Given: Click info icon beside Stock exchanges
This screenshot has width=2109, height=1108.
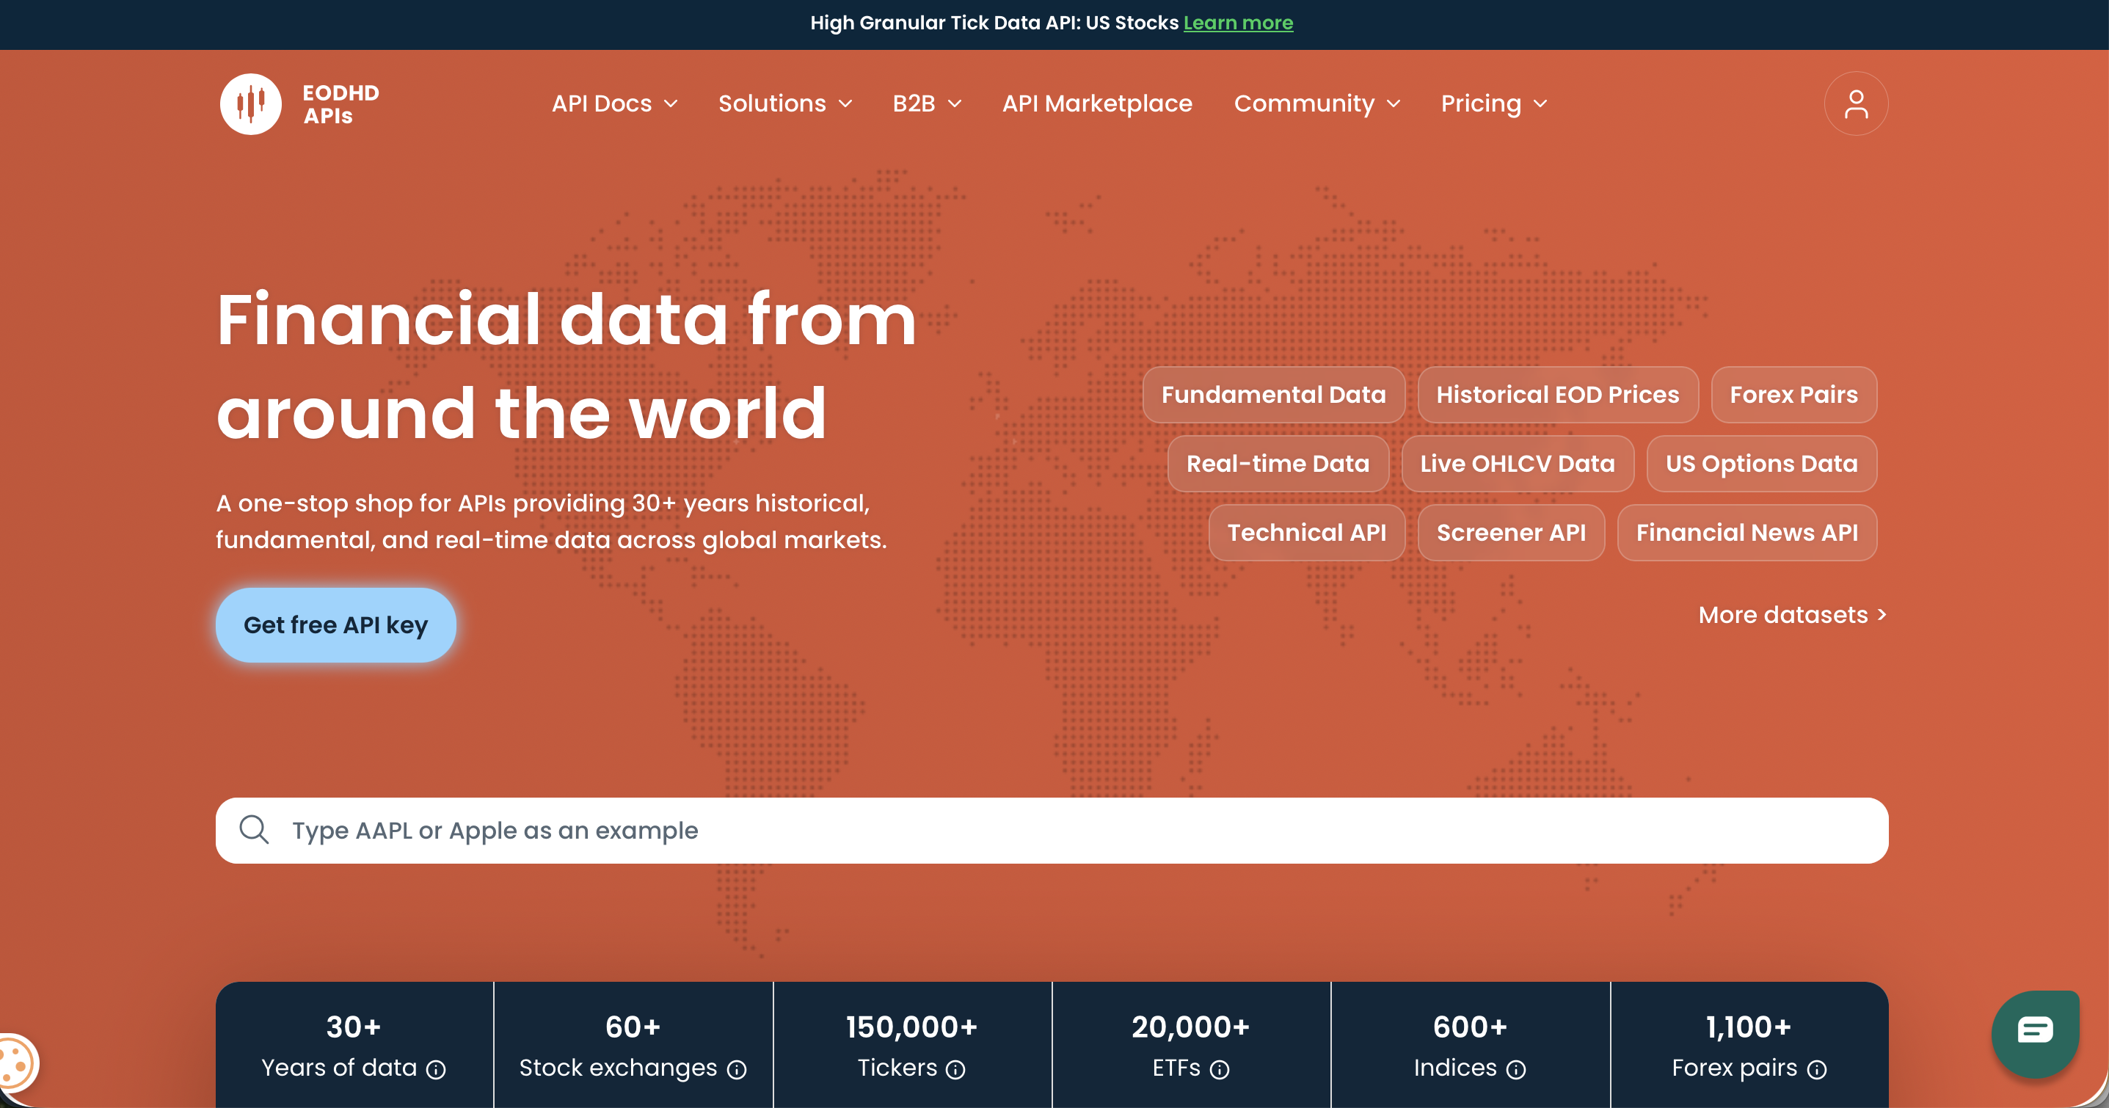Looking at the screenshot, I should (737, 1070).
